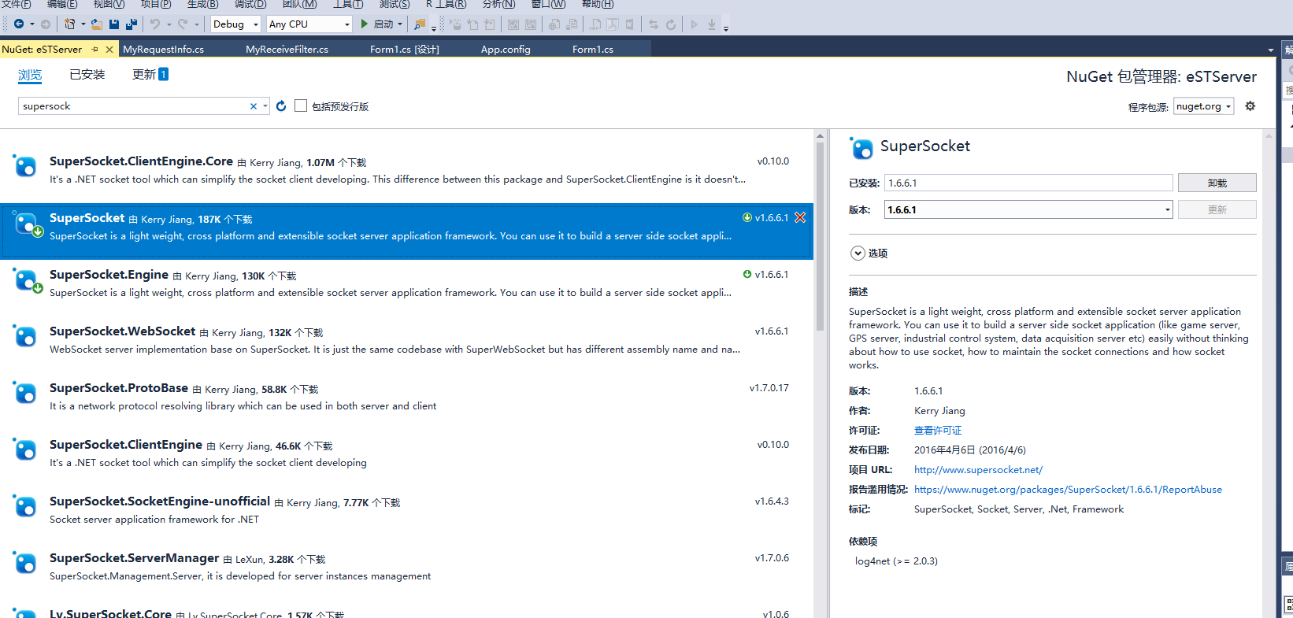Click the green Start play icon
Image resolution: width=1293 pixels, height=618 pixels.
tap(365, 24)
